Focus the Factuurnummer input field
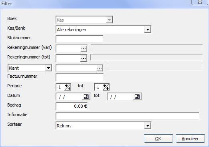209x147 pixels. pyautogui.click(x=80, y=77)
